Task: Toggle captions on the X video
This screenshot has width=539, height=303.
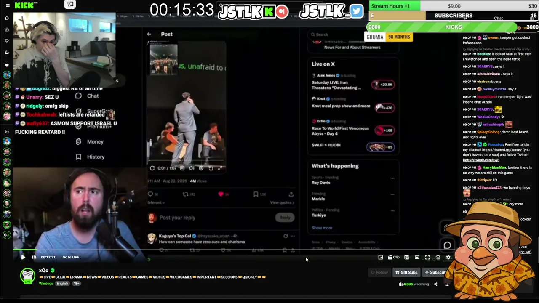Action: pyautogui.click(x=182, y=168)
